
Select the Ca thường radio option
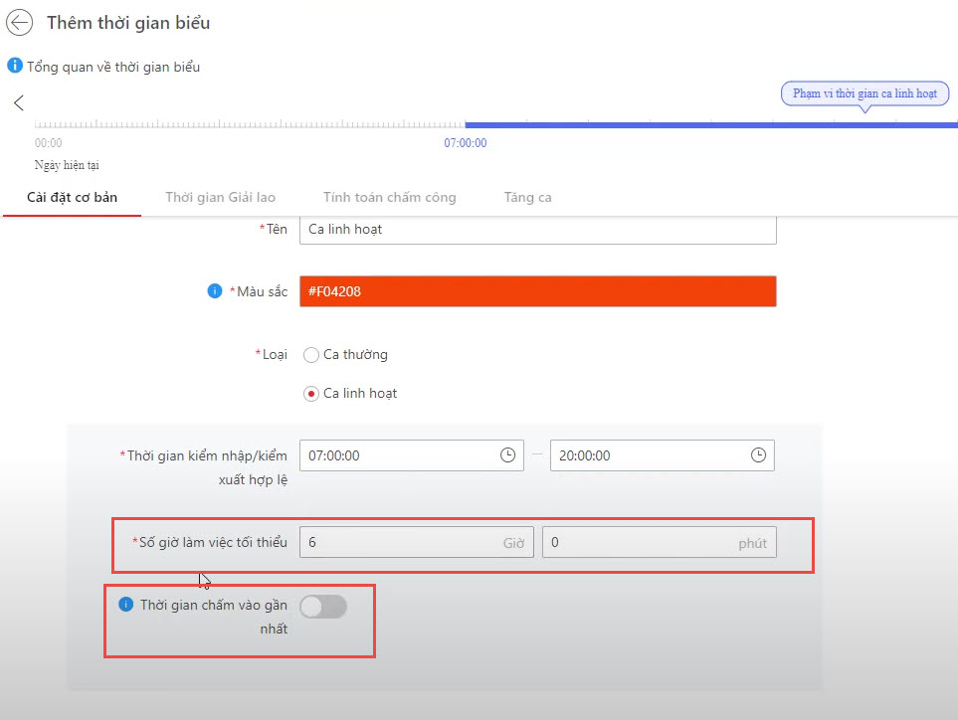coord(311,355)
